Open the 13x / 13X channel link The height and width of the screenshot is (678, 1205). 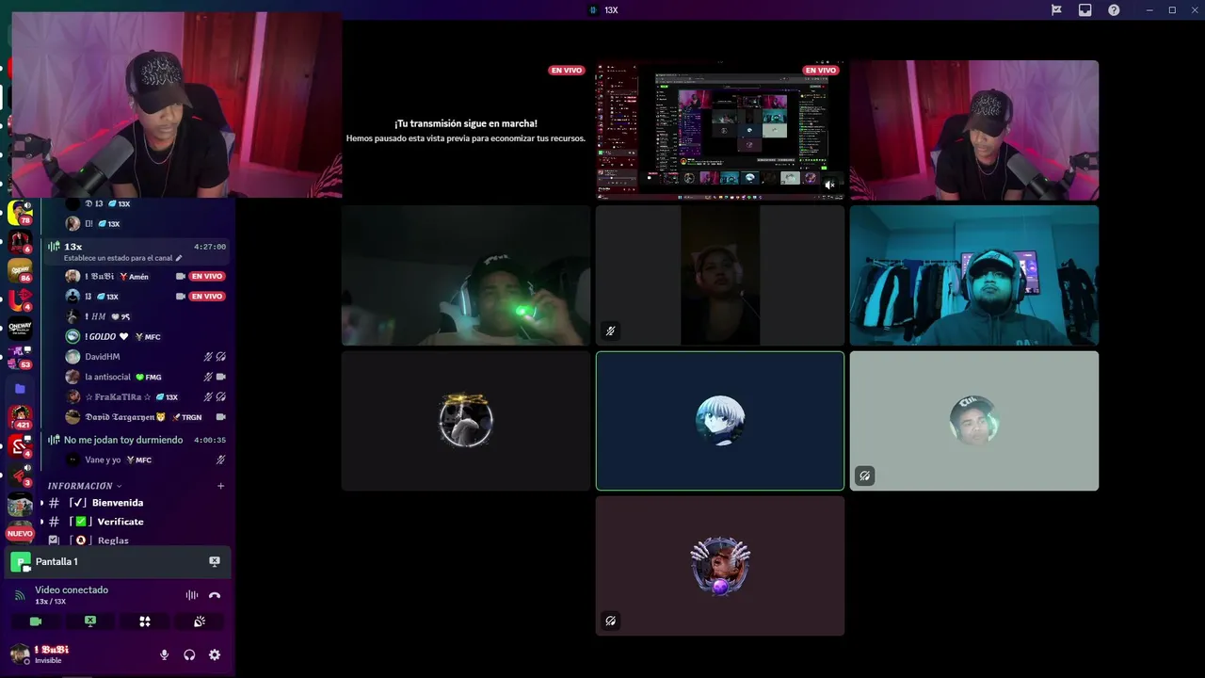point(51,602)
